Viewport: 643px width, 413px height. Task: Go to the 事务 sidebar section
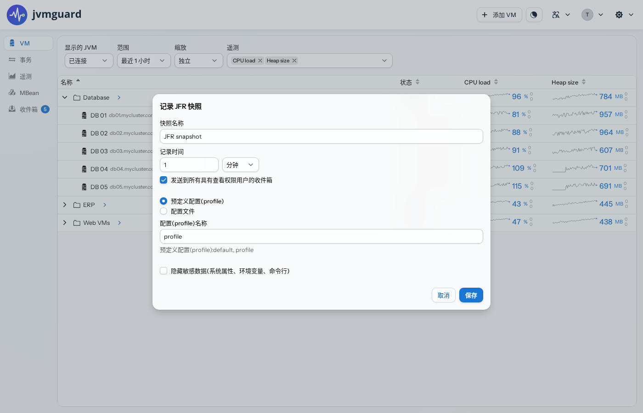click(28, 60)
